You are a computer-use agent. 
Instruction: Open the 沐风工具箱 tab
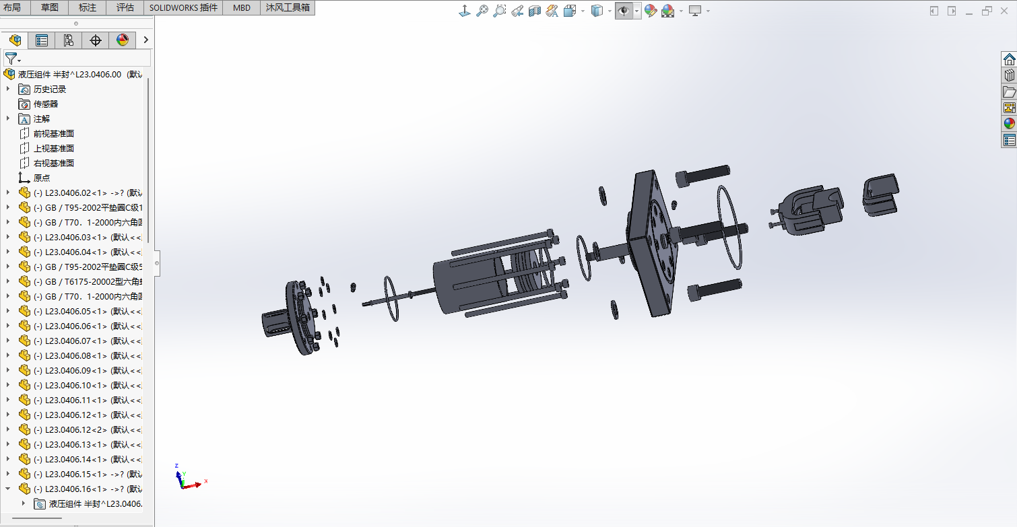click(x=288, y=8)
